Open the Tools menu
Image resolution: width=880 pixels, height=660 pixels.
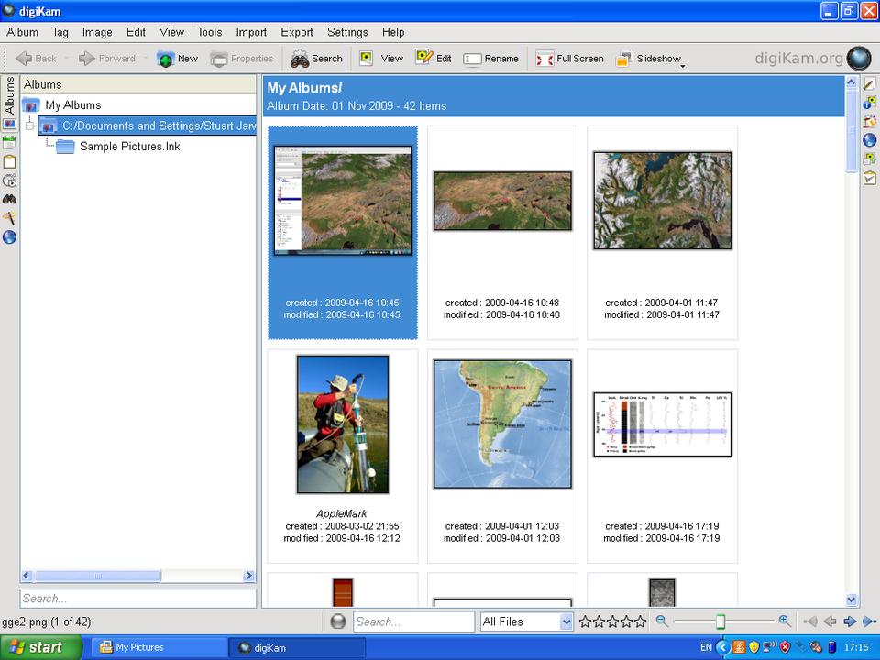(209, 32)
